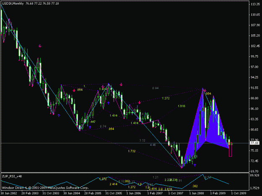
Task: Click the gray 0.74 ratio label
Action: (103, 126)
